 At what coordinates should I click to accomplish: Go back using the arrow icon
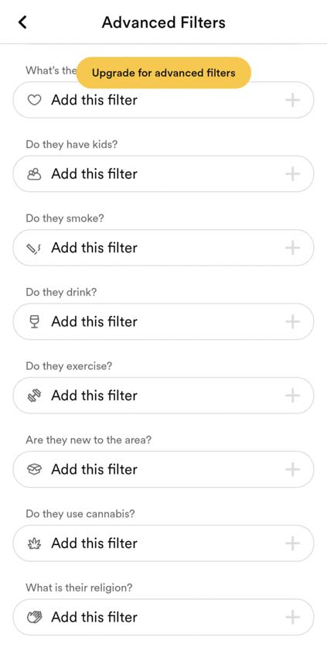22,22
